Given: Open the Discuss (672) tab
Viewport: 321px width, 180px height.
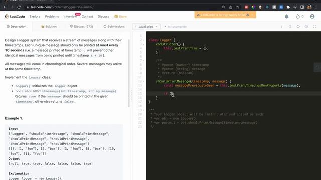Looking at the screenshot, I should tap(81, 26).
